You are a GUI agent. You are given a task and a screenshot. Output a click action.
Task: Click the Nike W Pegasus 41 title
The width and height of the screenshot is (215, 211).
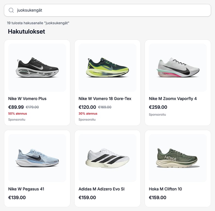click(26, 189)
